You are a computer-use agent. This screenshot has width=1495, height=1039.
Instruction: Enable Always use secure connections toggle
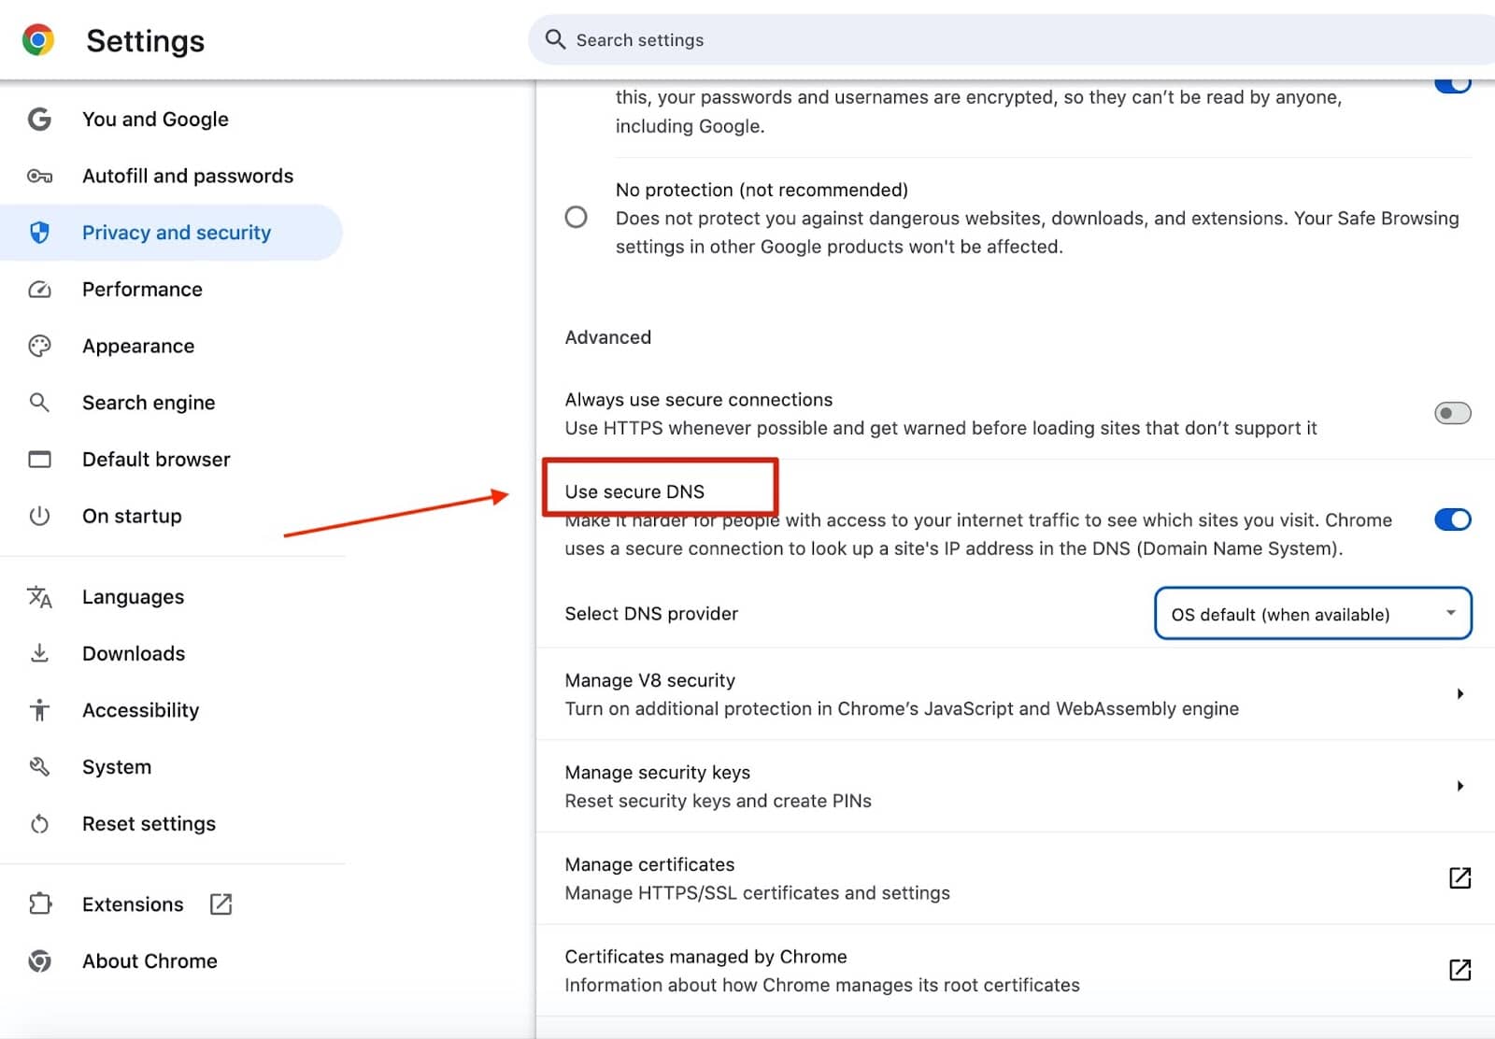(x=1452, y=413)
